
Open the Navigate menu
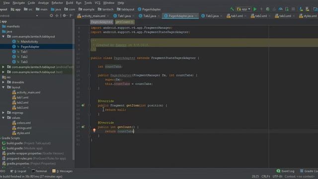(19, 3)
